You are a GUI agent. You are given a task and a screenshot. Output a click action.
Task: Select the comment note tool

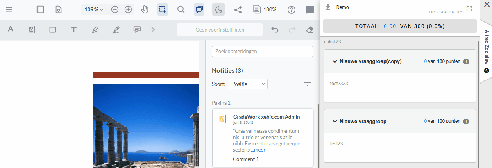[x=137, y=30]
